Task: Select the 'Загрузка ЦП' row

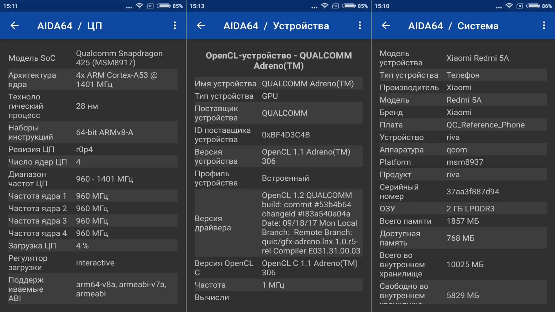Action: pos(93,246)
